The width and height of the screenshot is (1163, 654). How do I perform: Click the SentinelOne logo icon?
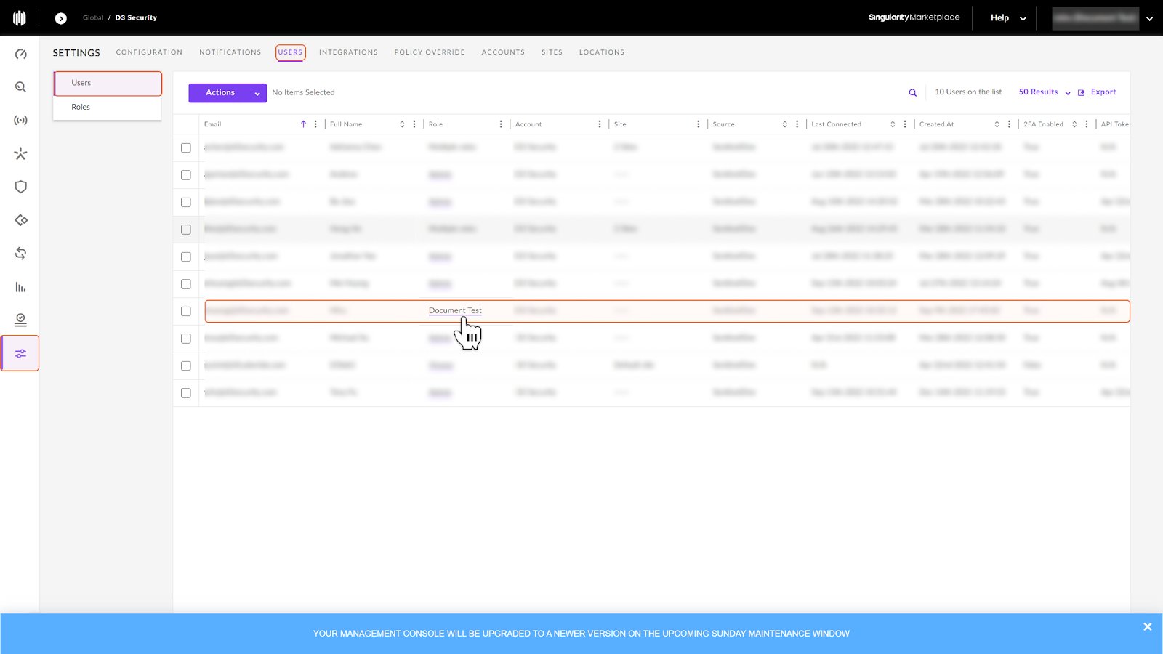20,18
